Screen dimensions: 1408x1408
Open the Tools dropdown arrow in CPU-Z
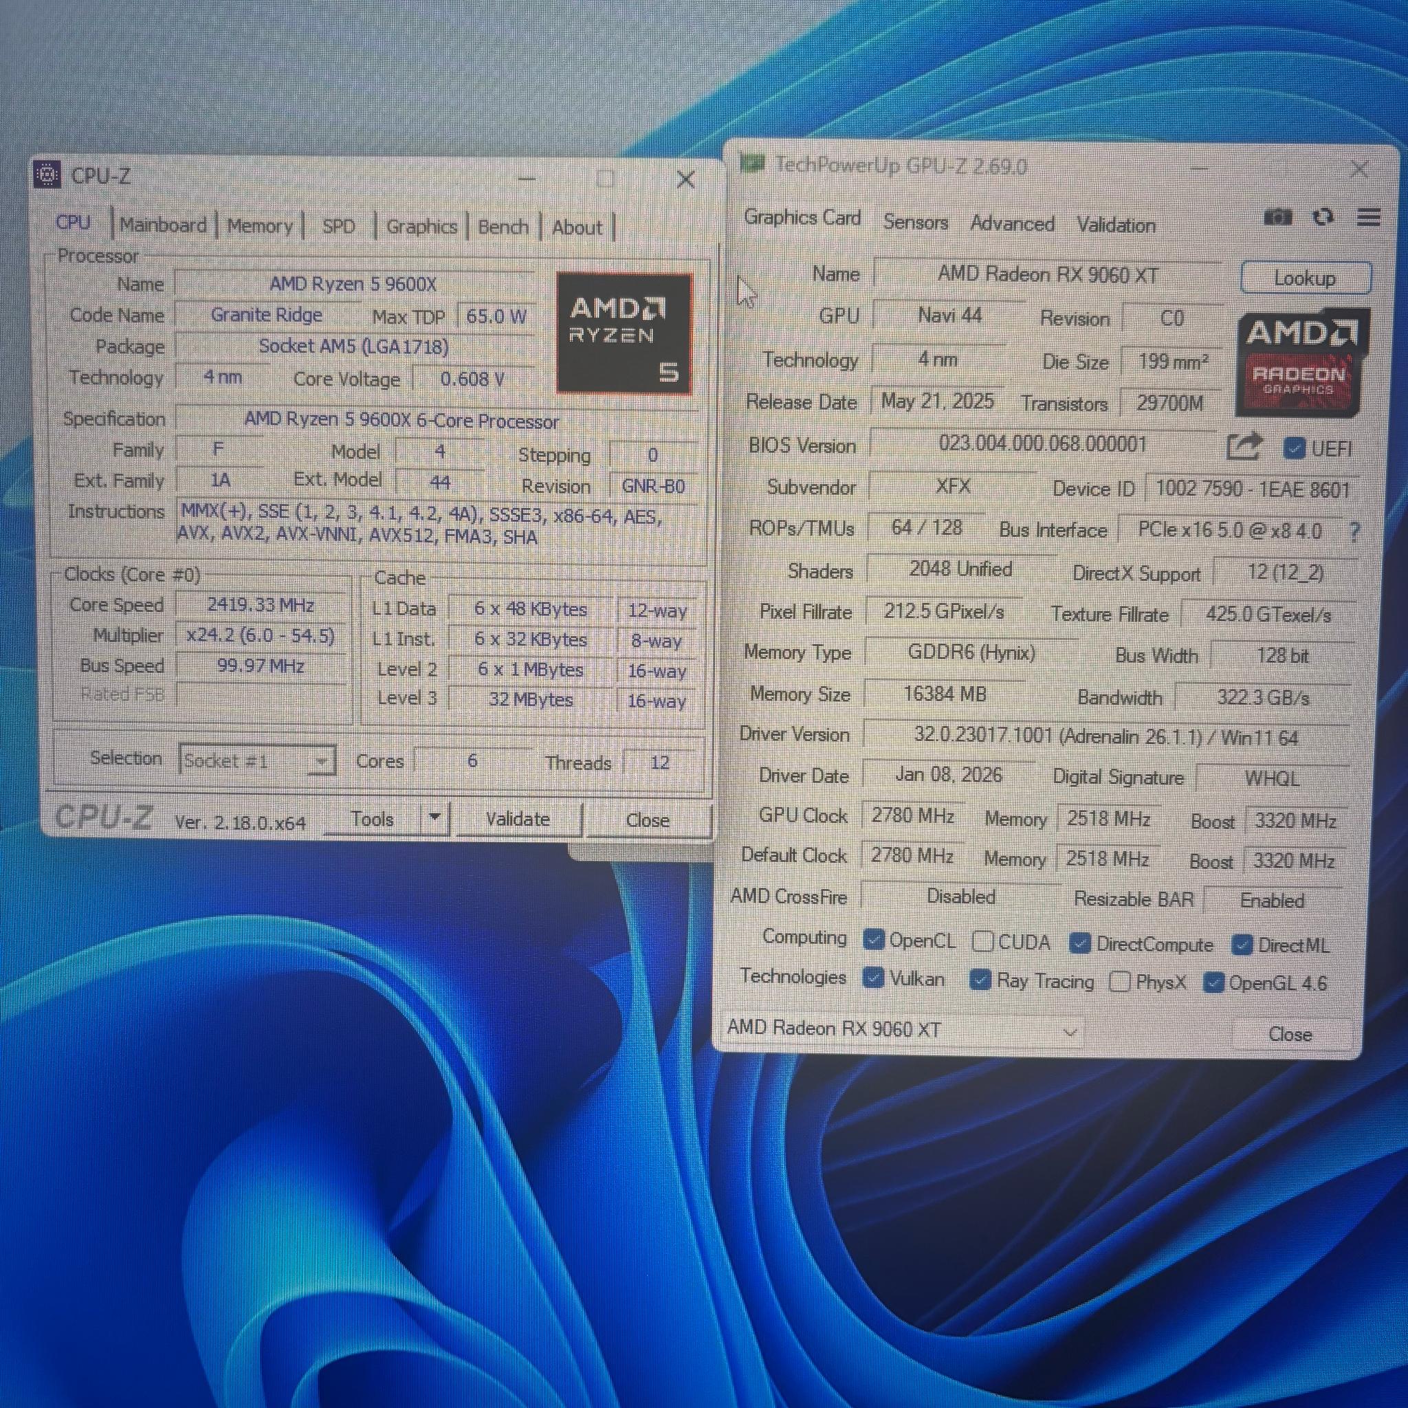click(435, 817)
